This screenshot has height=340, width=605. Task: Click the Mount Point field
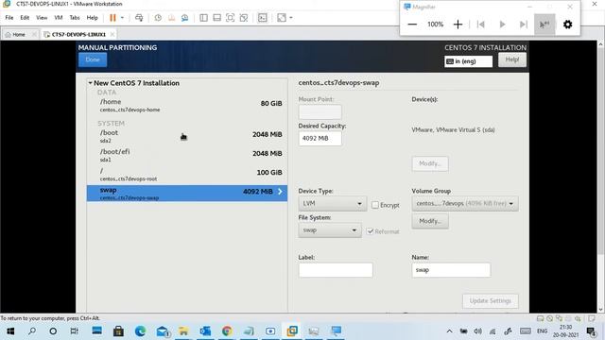[x=320, y=112]
